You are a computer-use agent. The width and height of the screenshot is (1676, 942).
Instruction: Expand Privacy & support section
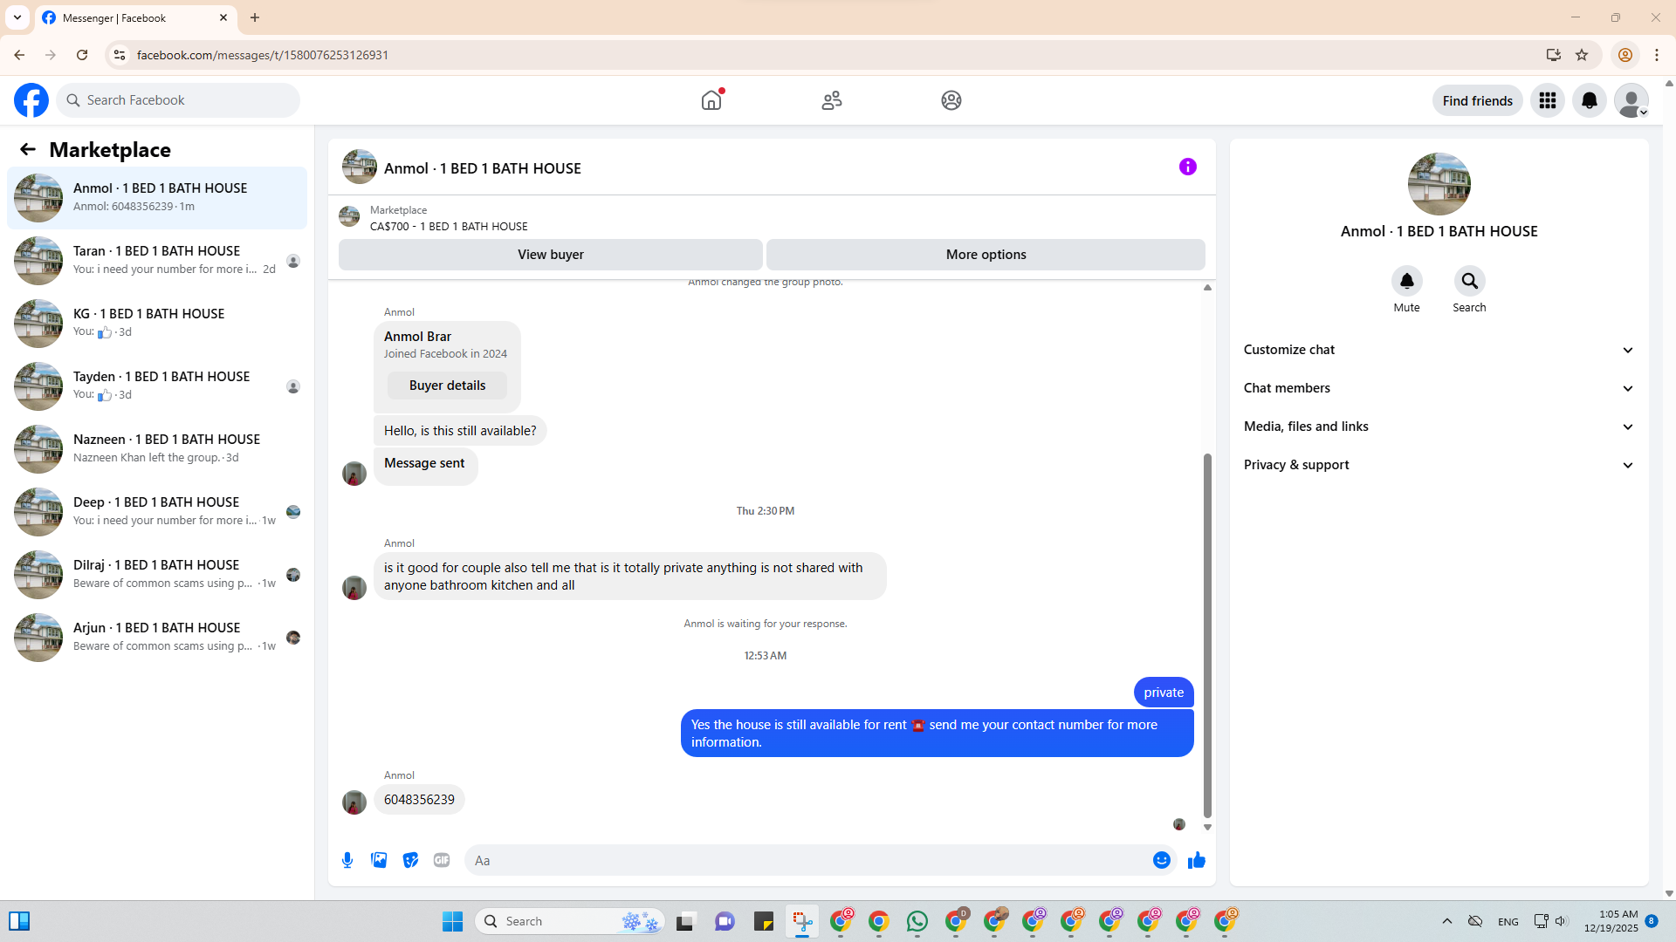tap(1439, 465)
